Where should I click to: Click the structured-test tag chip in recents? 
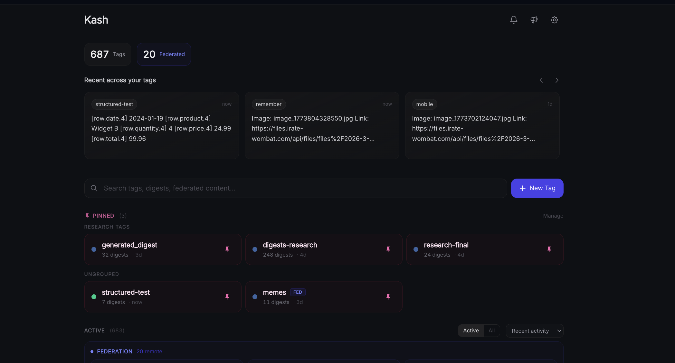click(114, 104)
